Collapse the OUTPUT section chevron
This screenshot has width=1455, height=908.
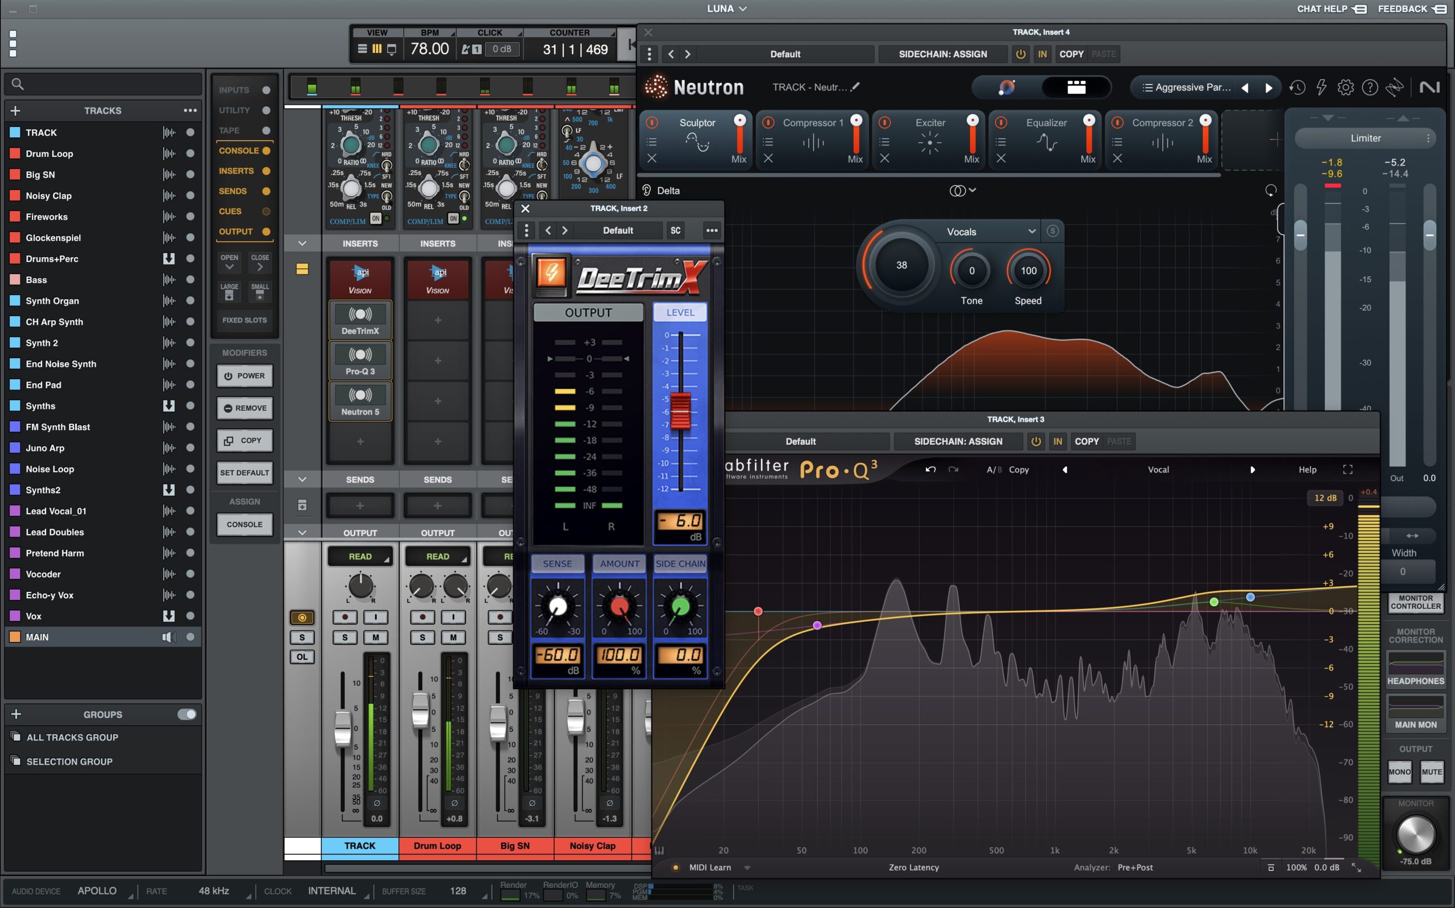click(x=302, y=533)
